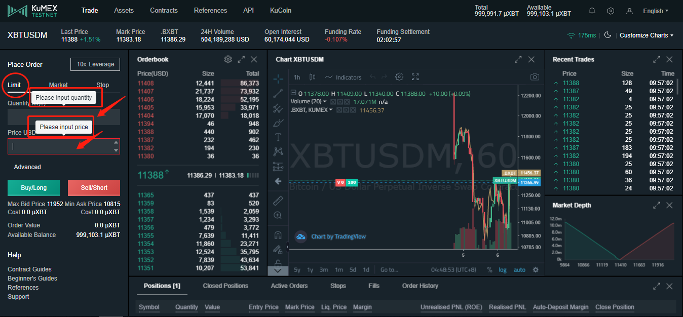Image resolution: width=683 pixels, height=317 pixels.
Task: Expand more drawing tools chevron at toolbar bottom
Action: (278, 270)
